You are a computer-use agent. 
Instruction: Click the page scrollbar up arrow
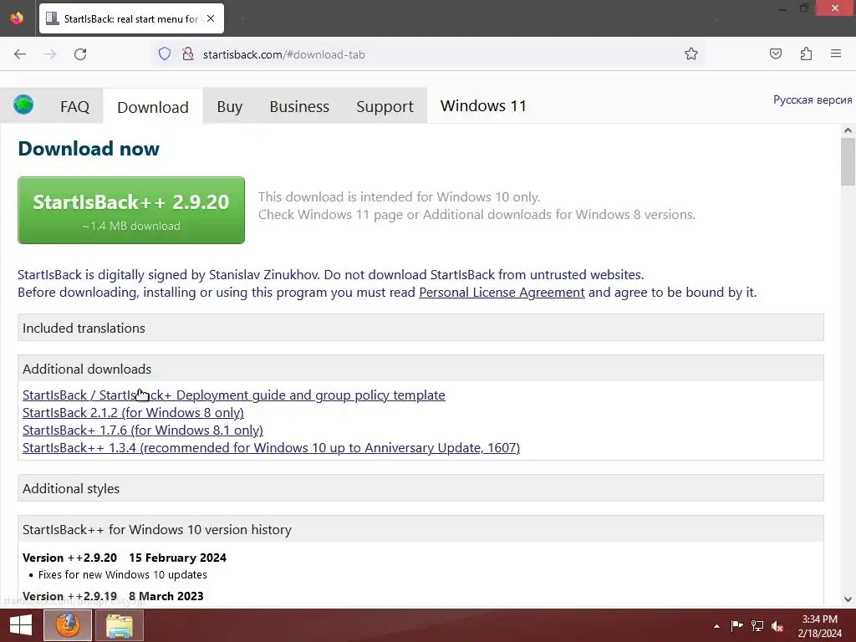[848, 130]
